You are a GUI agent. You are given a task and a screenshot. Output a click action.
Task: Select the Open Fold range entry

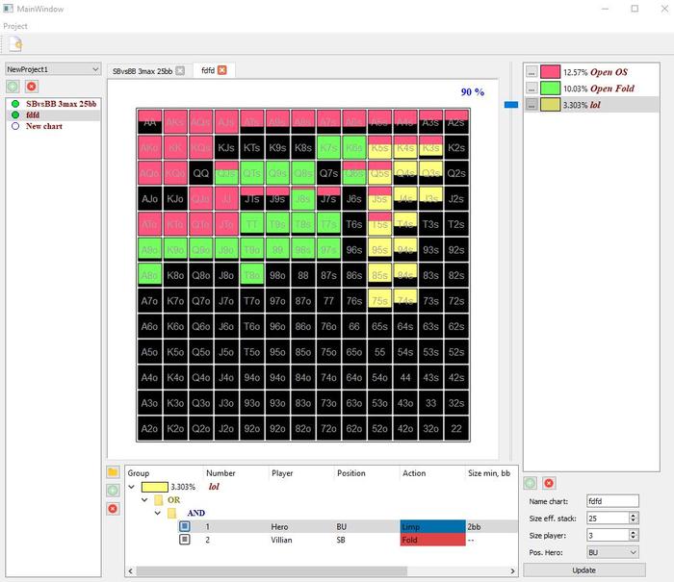[x=592, y=89]
